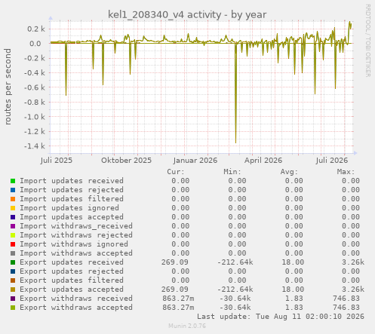This screenshot has height=334, width=375.
Task: Click the Import updates ignored yellow swatch
Action: [x=13, y=208]
